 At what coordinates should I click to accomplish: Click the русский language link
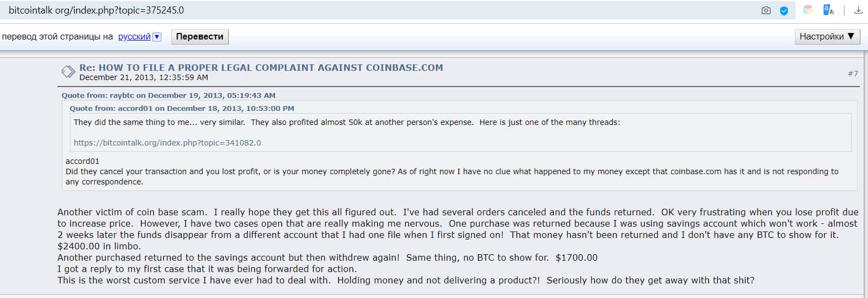click(134, 37)
